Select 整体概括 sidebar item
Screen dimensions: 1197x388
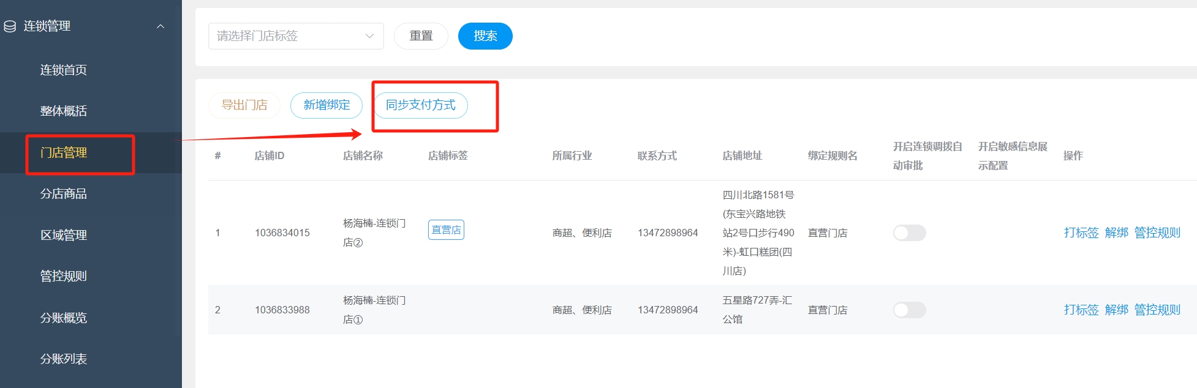click(x=64, y=111)
